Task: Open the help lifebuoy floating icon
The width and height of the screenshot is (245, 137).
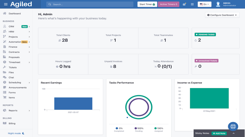Action: (233, 127)
